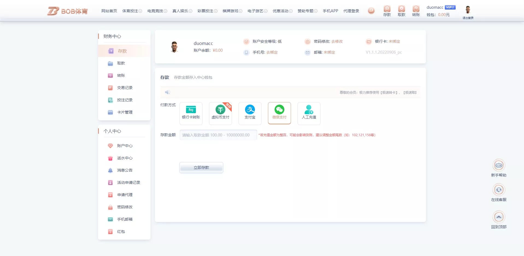Open the 网站首页 menu item
This screenshot has height=256, width=524.
(109, 11)
